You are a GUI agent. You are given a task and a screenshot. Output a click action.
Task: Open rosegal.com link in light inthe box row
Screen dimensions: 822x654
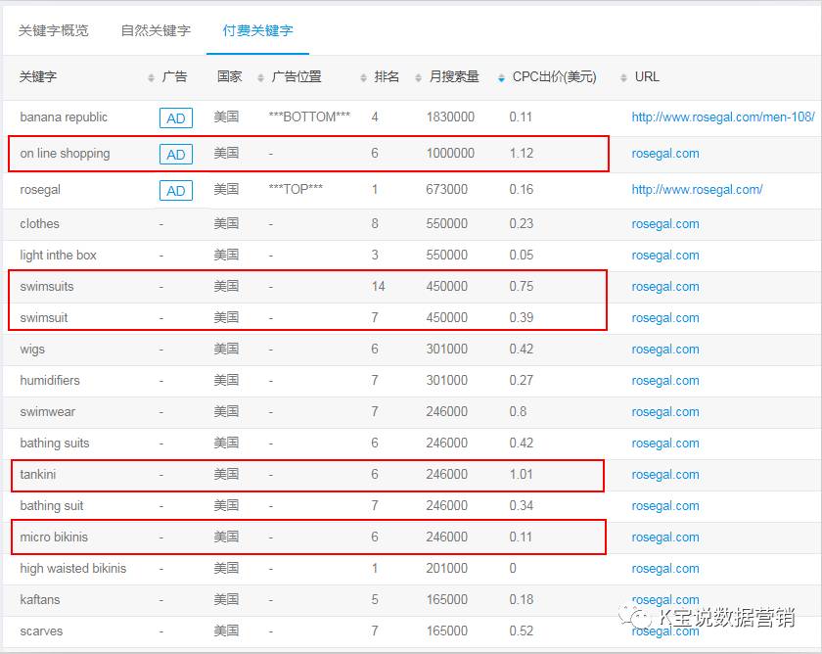(665, 256)
